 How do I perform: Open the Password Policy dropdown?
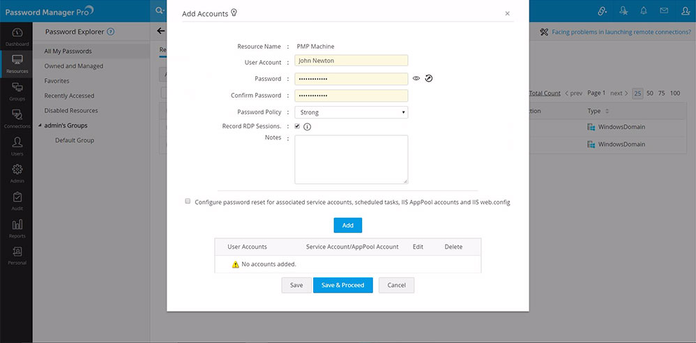click(351, 112)
